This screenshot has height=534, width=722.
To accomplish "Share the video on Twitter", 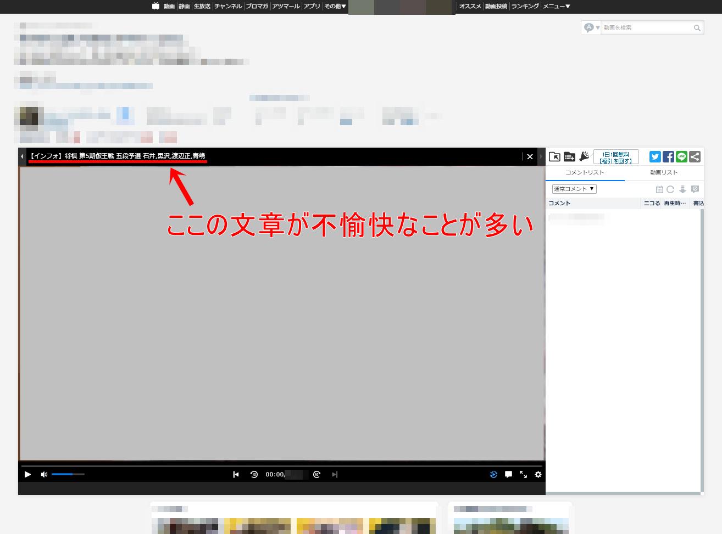I will [654, 156].
